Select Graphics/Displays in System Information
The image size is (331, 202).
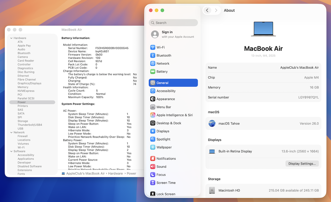click(29, 83)
